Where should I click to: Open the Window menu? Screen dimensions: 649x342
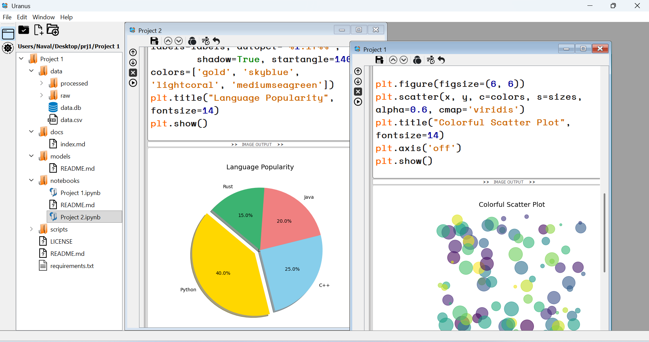[x=43, y=17]
